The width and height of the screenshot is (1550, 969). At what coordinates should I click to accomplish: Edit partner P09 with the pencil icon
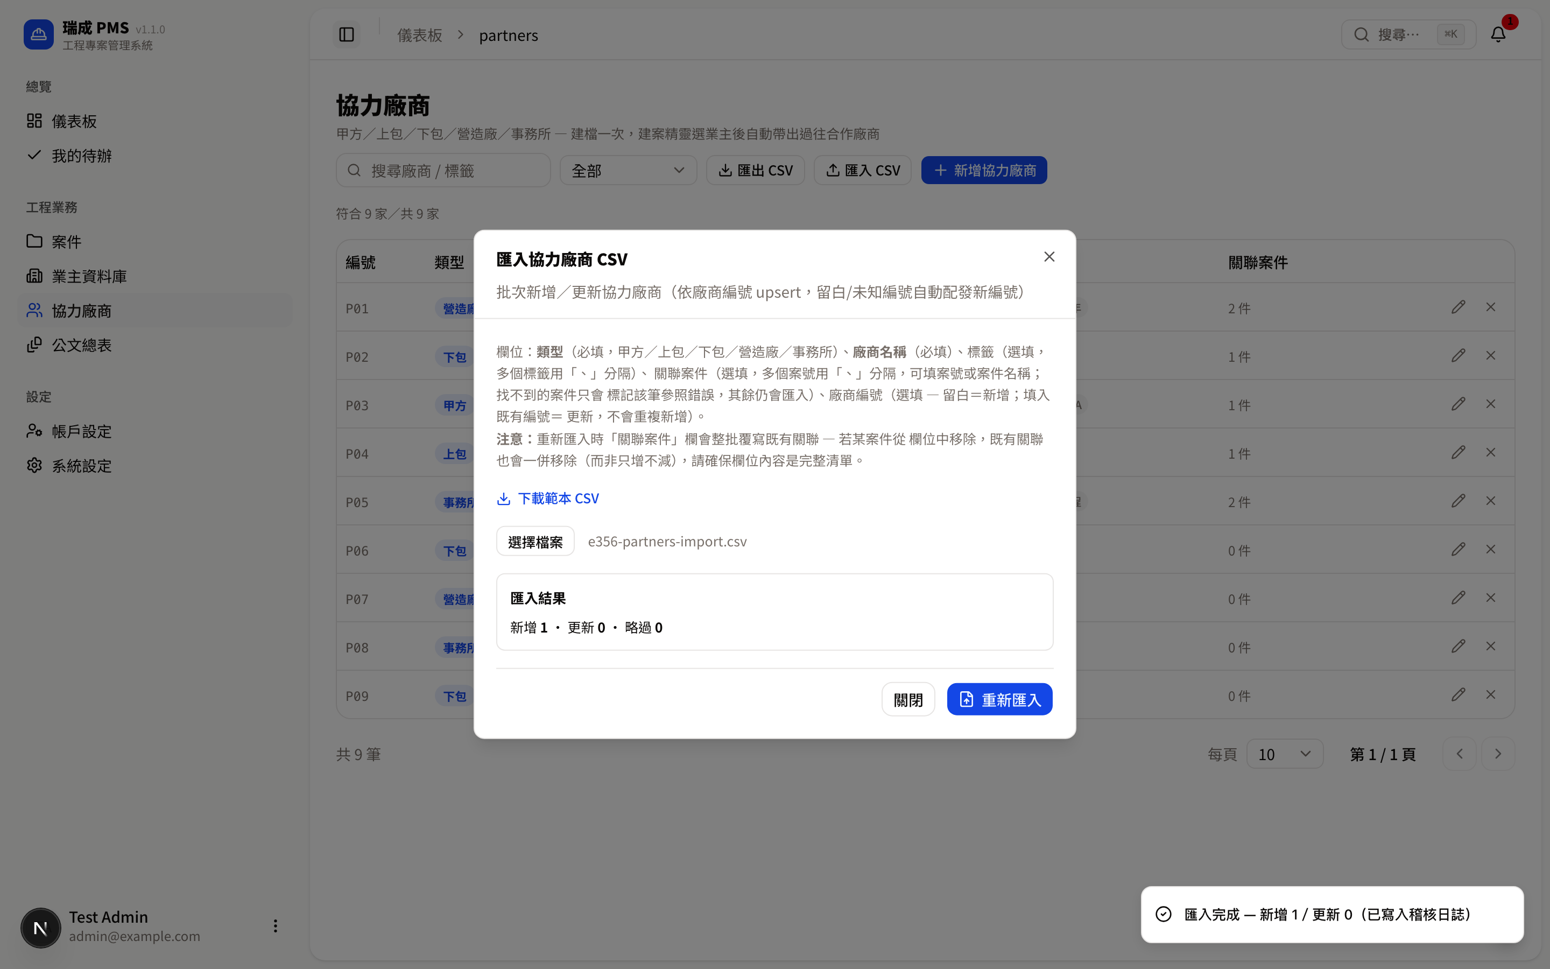point(1459,694)
